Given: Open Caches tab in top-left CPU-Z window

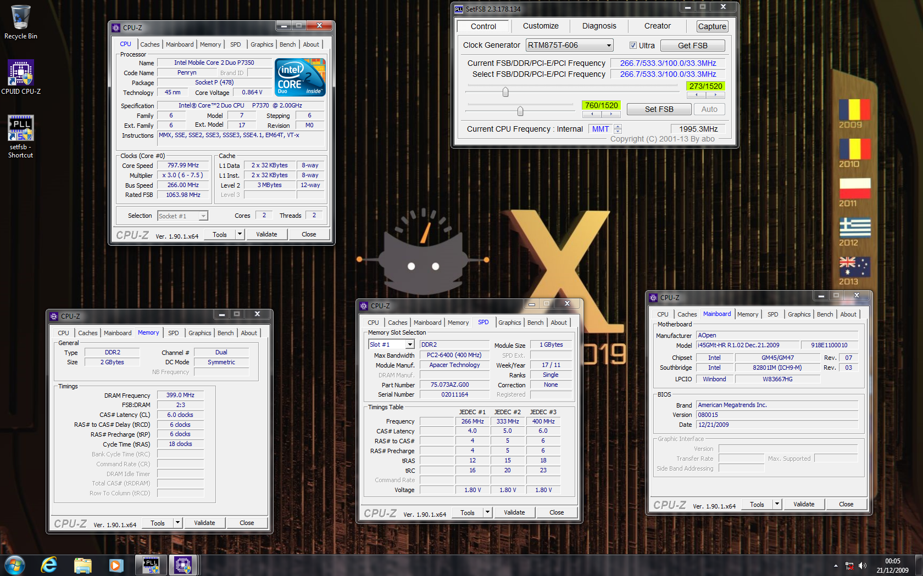Looking at the screenshot, I should coord(149,44).
